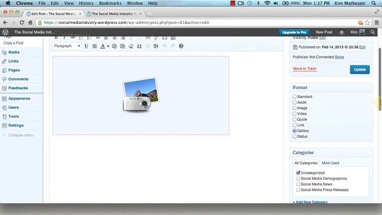Open Comments in the admin sidebar

[19, 79]
